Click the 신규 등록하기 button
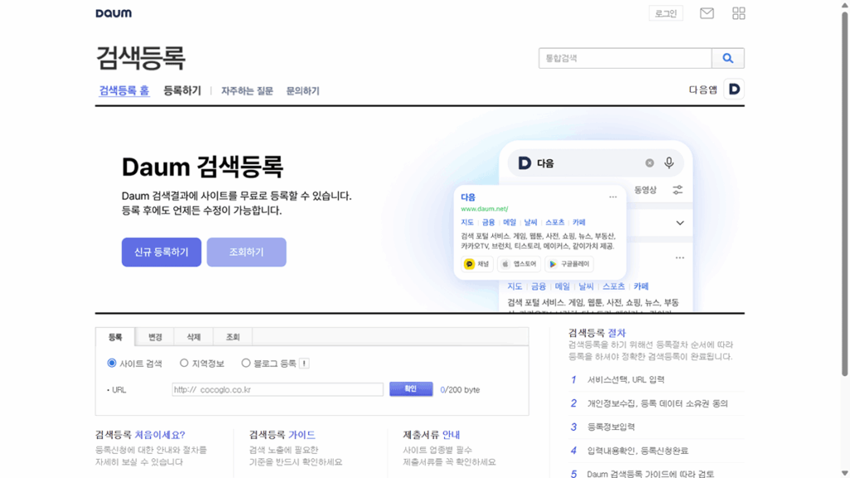Image resolution: width=850 pixels, height=478 pixels. point(161,252)
